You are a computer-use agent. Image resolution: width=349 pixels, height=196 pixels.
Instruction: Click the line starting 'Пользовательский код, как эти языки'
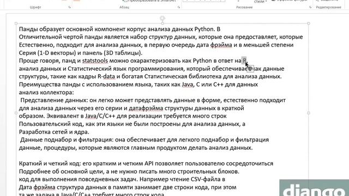(x=132, y=124)
